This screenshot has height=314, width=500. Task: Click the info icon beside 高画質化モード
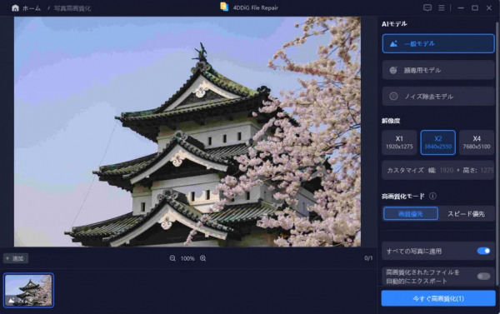(x=432, y=196)
